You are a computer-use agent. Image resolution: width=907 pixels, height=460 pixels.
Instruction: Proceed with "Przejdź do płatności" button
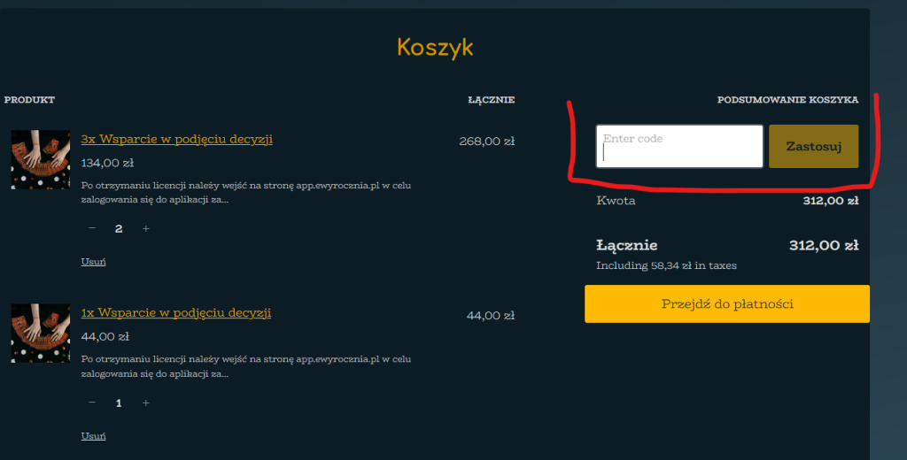(726, 304)
